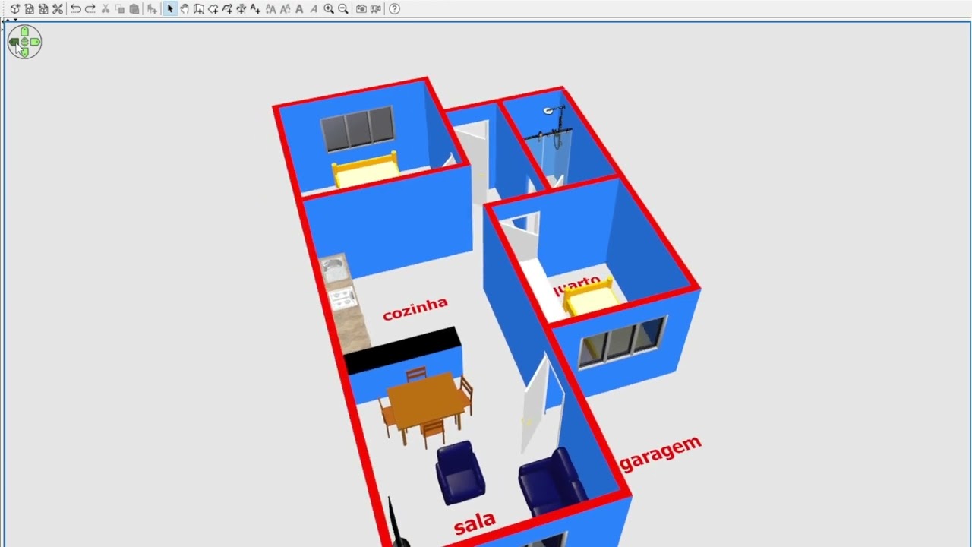Viewport: 972px width, 547px height.
Task: Select the brown dining table
Action: click(428, 400)
